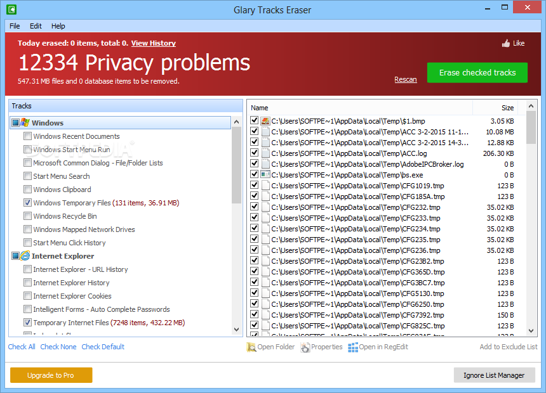This screenshot has width=546, height=393.
Task: Click the file icon for ACC.log
Action: 265,153
